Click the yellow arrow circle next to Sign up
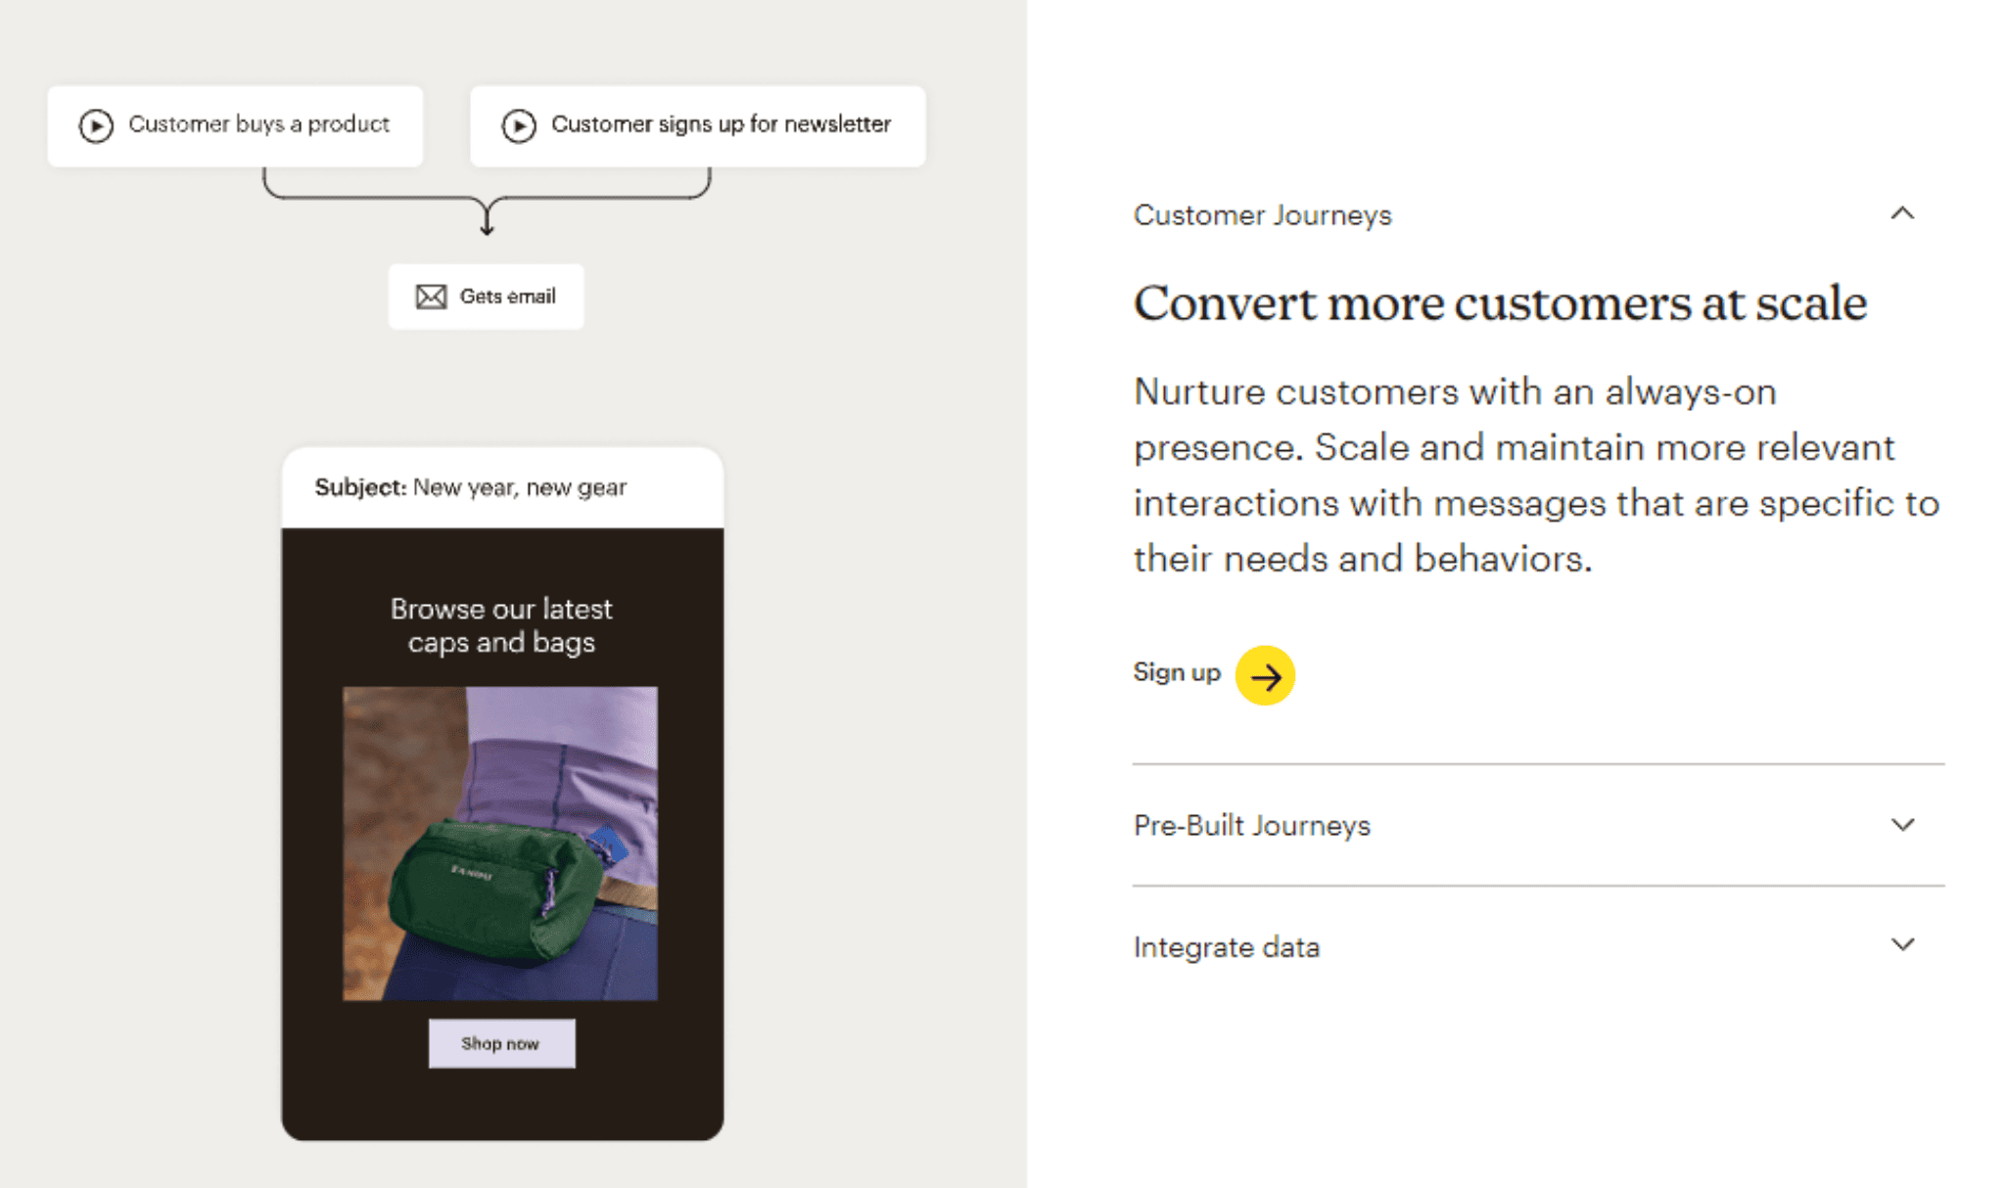The height and width of the screenshot is (1188, 2005). point(1265,675)
